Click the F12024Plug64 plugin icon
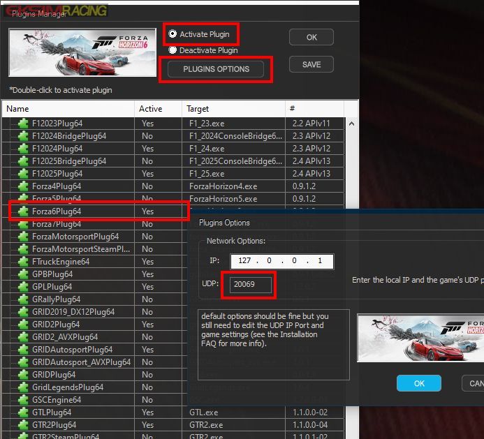 tap(23, 149)
